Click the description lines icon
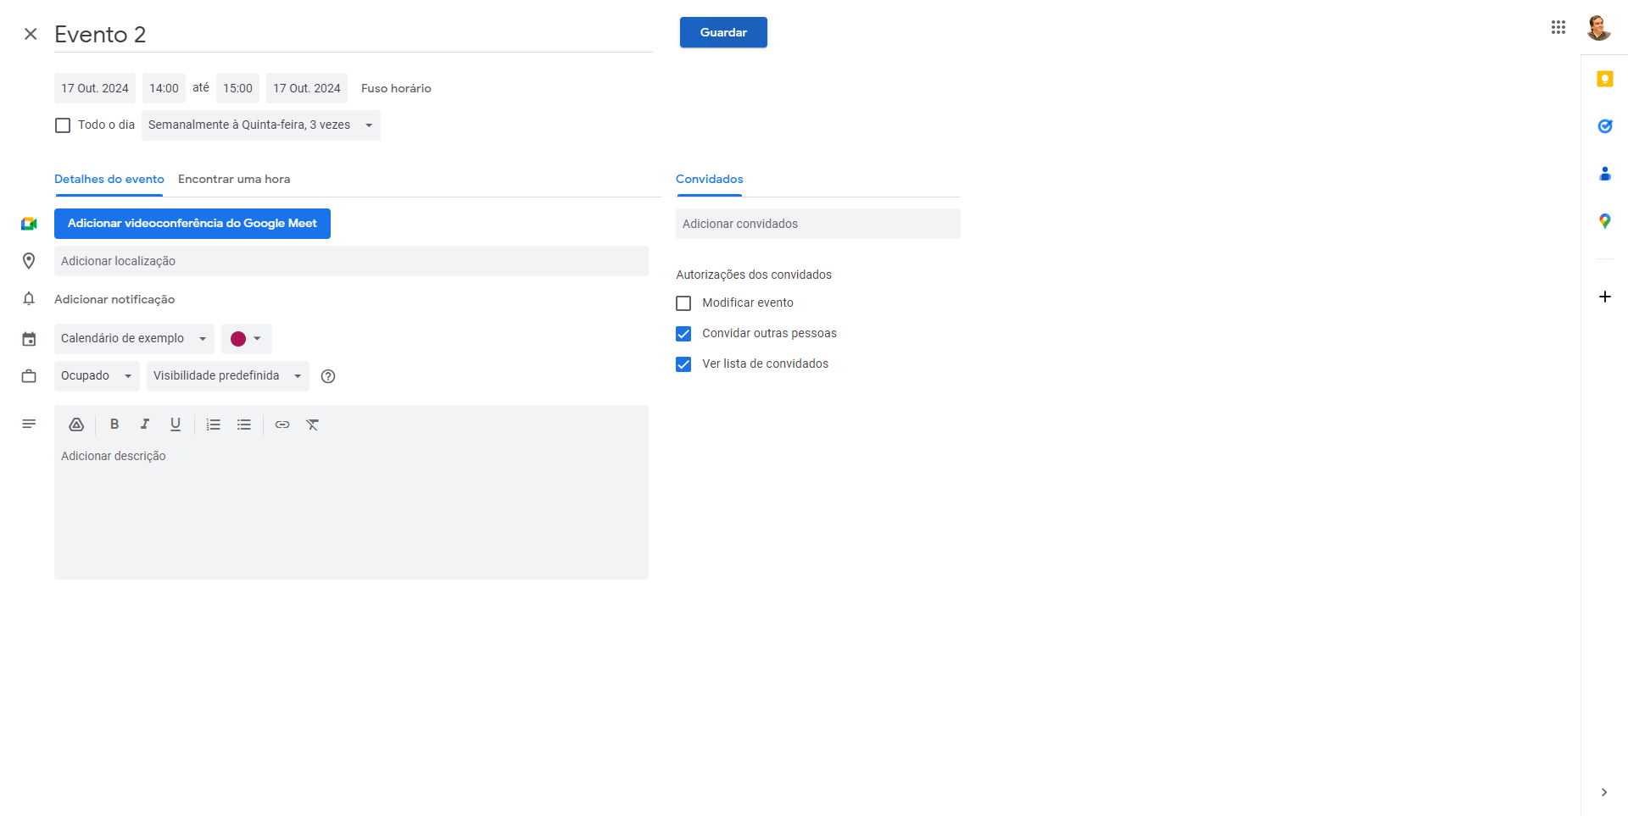Viewport: 1628px width, 816px height. 29,424
